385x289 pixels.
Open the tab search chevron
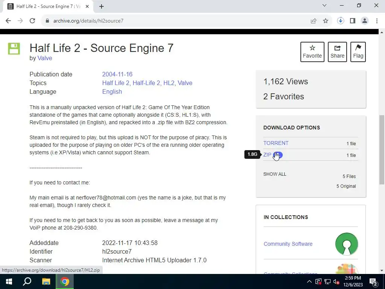click(x=324, y=5)
